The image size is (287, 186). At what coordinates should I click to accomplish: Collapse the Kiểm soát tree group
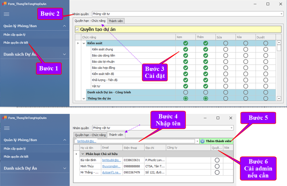[84, 43]
